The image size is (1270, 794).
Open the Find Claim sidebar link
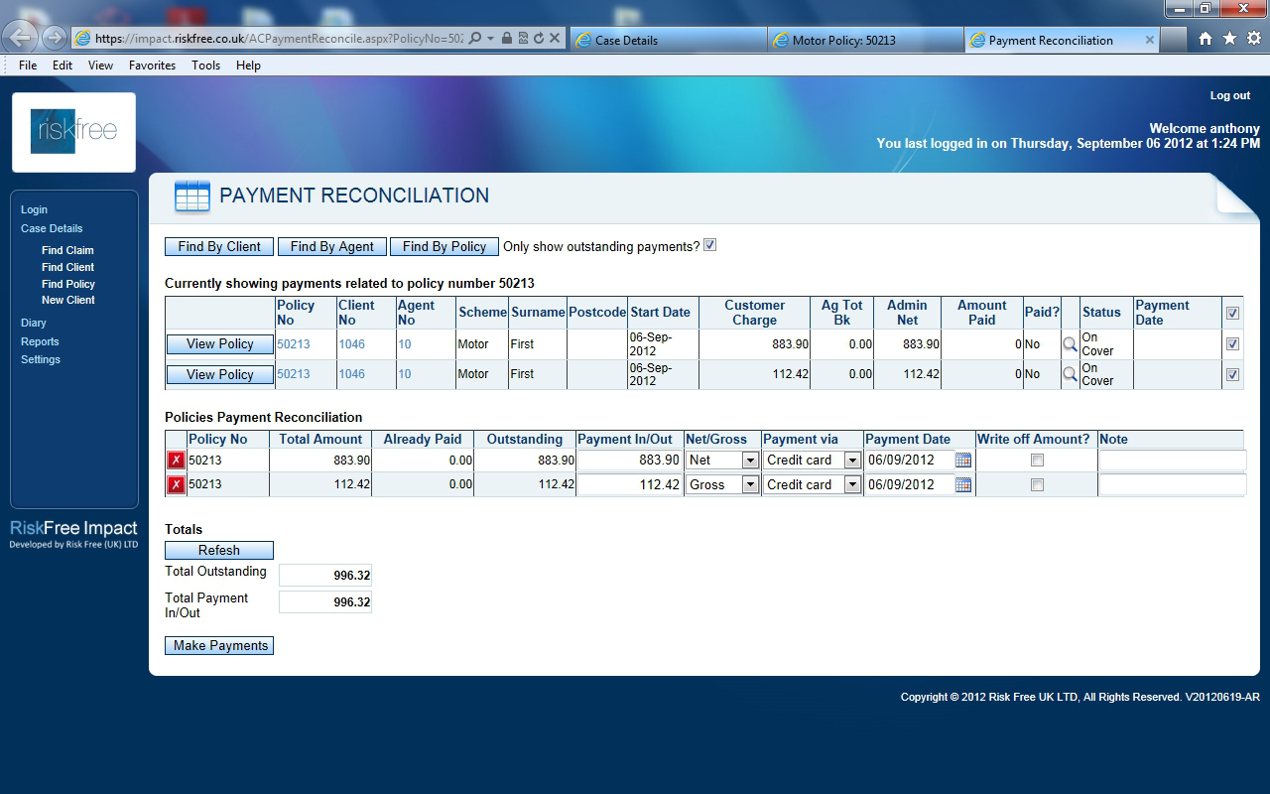(67, 250)
